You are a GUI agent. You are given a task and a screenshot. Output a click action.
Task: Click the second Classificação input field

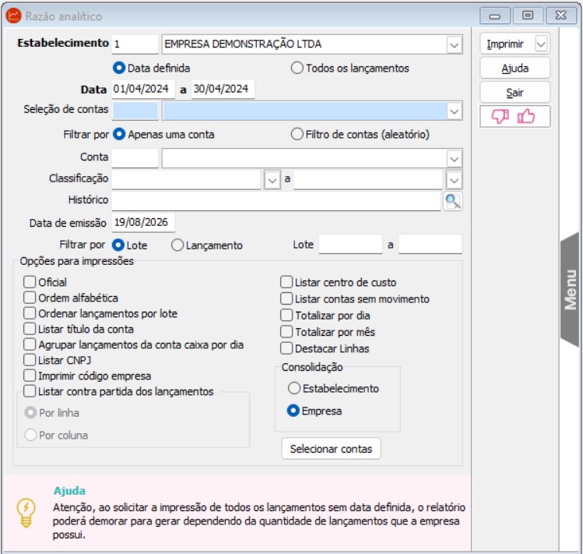pyautogui.click(x=368, y=180)
